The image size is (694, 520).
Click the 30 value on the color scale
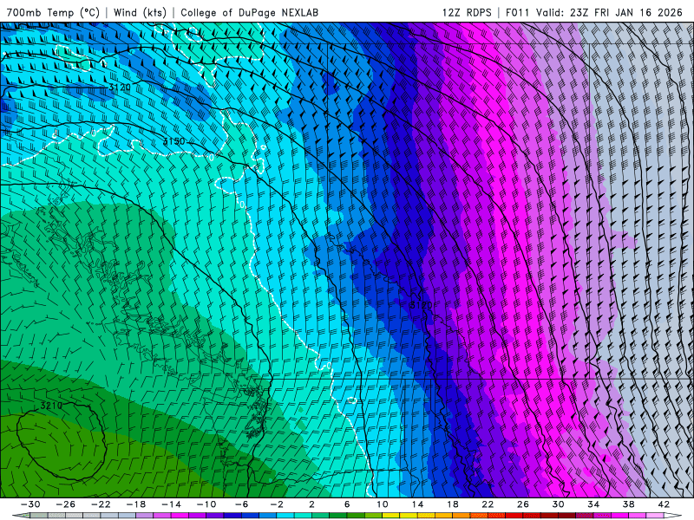(558, 504)
